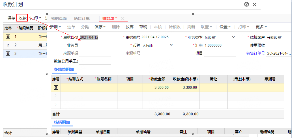Click the 业务员 input field
The height and width of the screenshot is (138, 292).
(x=95, y=45)
